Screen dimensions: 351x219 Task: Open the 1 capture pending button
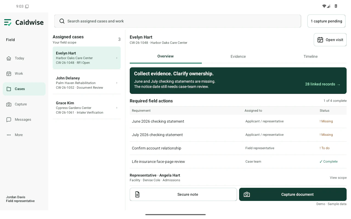tap(326, 21)
